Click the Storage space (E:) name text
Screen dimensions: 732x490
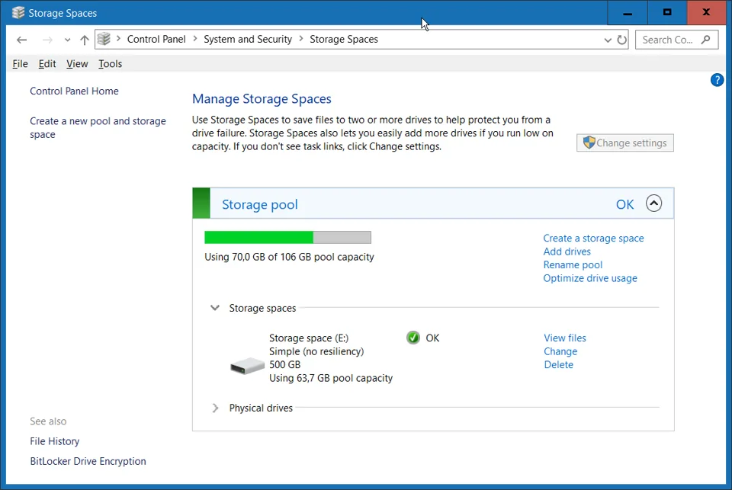pyautogui.click(x=309, y=338)
